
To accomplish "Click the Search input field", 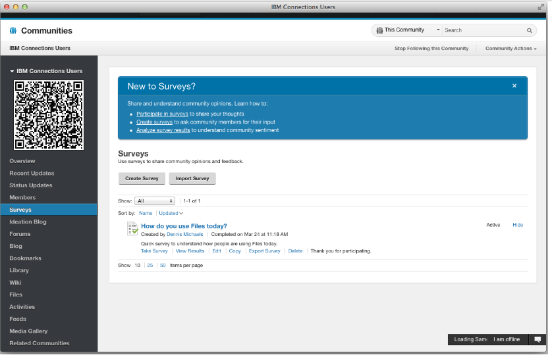I will (x=484, y=30).
